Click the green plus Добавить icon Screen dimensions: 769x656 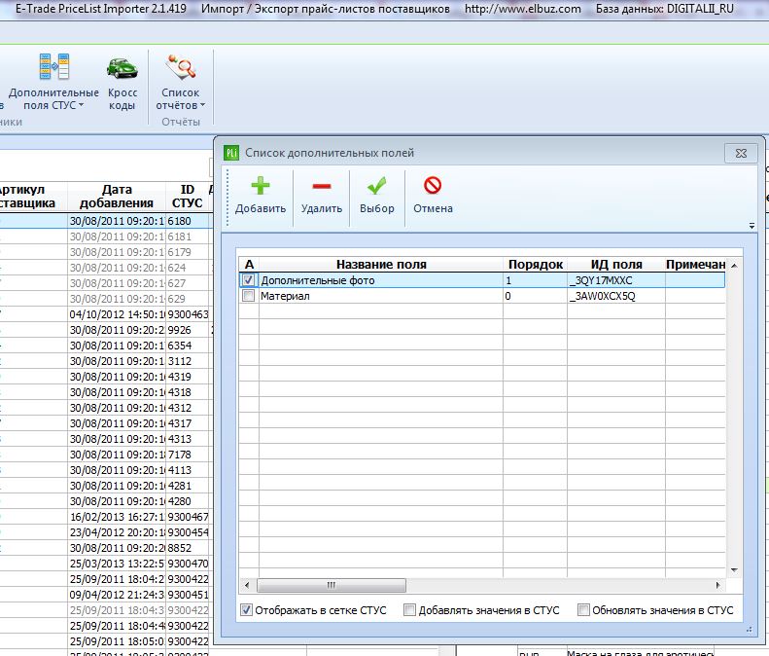(261, 186)
